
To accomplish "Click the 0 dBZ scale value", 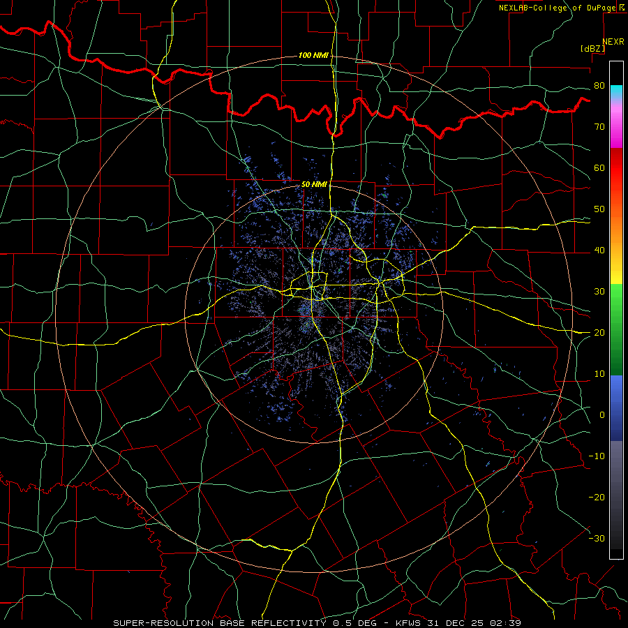I will click(602, 415).
